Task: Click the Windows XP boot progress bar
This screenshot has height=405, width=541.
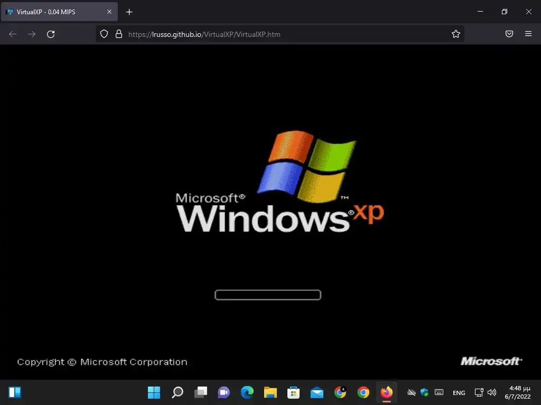Action: pos(268,295)
